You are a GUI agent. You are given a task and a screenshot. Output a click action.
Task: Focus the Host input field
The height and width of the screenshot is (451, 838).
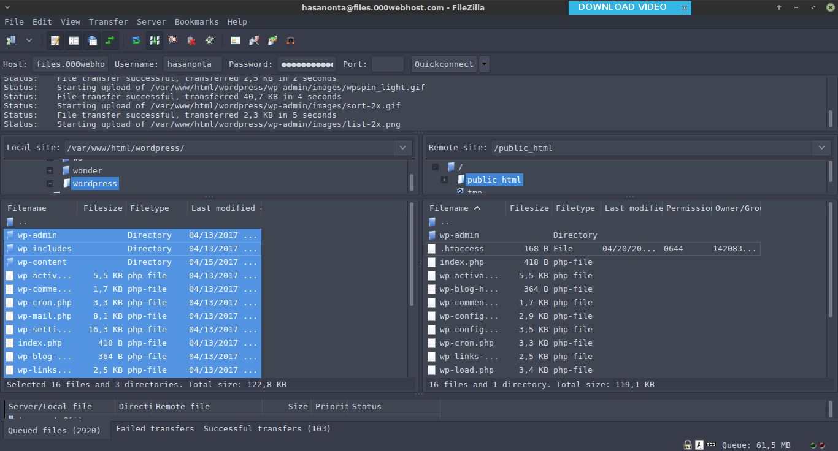(x=70, y=64)
